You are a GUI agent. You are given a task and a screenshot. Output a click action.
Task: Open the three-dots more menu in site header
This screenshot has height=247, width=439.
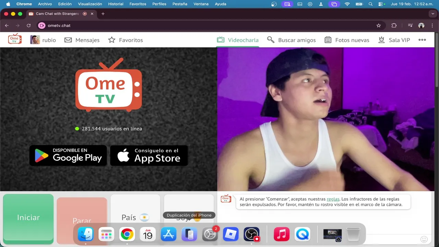[x=422, y=40]
